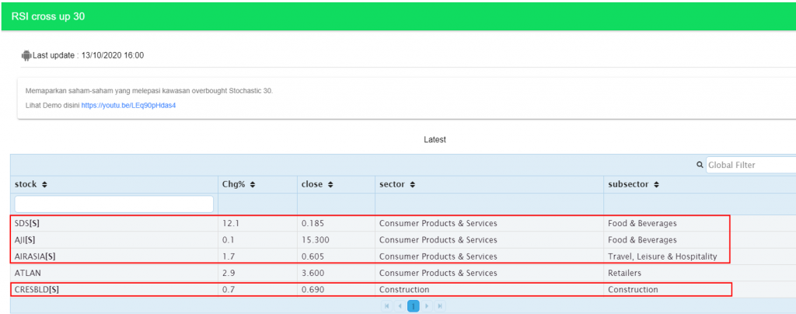
Task: Sort table by Chg% column arrows
Action: (x=253, y=185)
